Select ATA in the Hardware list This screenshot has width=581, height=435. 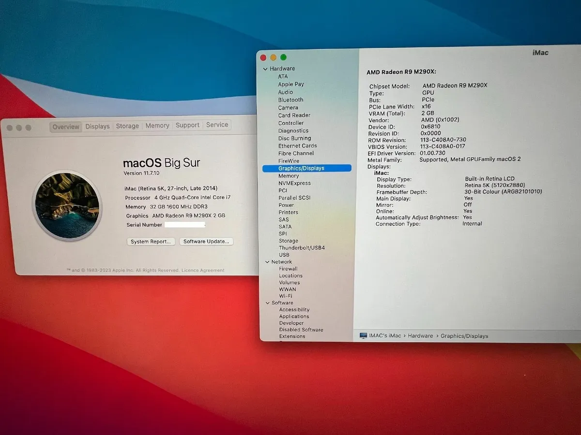pos(283,76)
